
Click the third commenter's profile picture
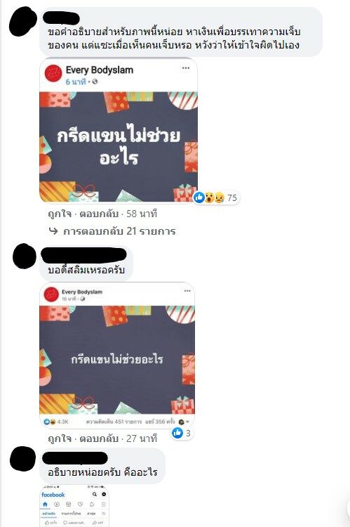tap(22, 459)
